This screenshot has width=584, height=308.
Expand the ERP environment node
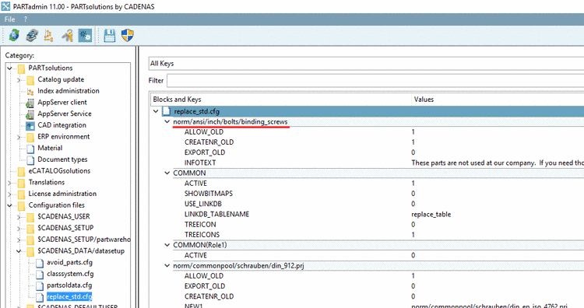tap(19, 137)
